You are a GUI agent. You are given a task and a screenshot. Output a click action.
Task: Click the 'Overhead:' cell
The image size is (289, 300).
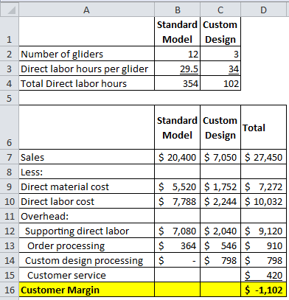point(86,216)
